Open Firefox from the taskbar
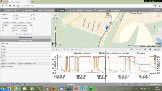Image resolution: width=162 pixels, height=91 pixels. 54,89
